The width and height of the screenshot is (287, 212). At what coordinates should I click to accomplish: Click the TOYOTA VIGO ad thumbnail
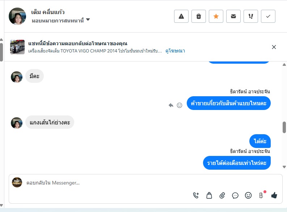pyautogui.click(x=17, y=47)
